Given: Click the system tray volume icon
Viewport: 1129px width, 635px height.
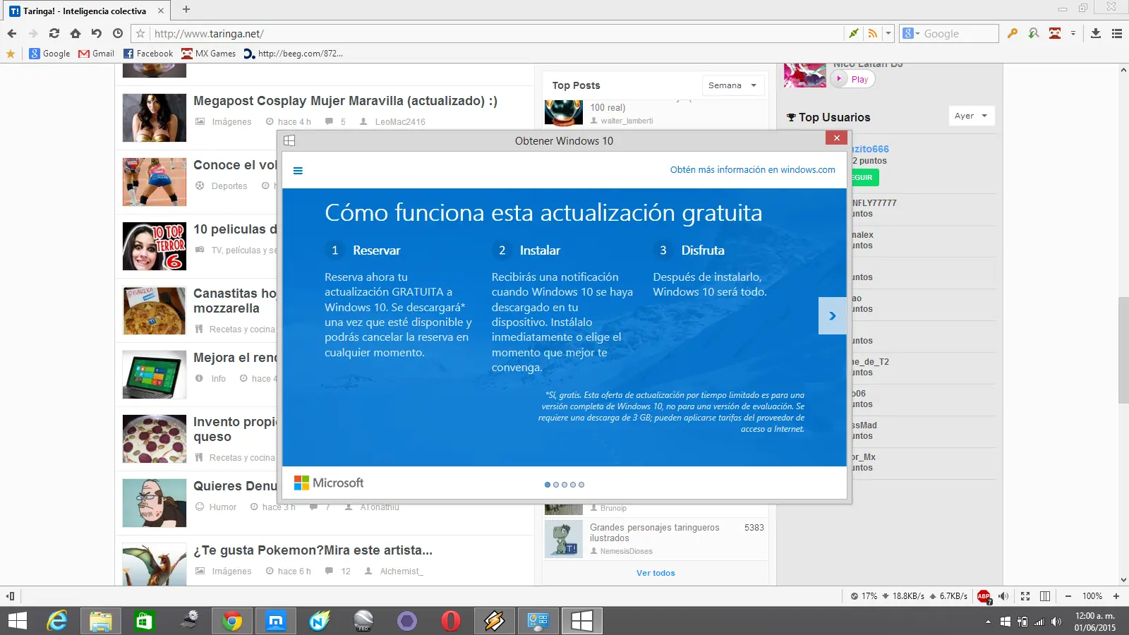Looking at the screenshot, I should click(x=1056, y=622).
